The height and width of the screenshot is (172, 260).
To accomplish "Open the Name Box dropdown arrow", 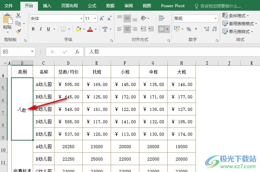I will (x=32, y=52).
